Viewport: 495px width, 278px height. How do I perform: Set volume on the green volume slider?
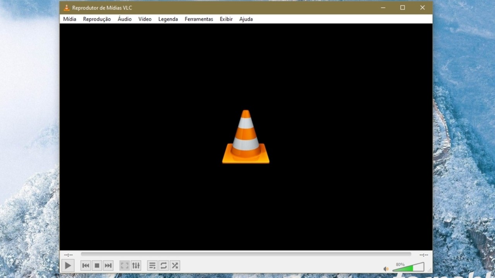[x=408, y=267]
